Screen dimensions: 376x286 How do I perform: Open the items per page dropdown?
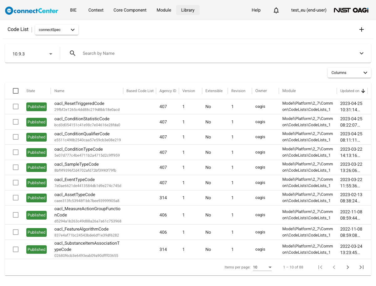(262, 267)
